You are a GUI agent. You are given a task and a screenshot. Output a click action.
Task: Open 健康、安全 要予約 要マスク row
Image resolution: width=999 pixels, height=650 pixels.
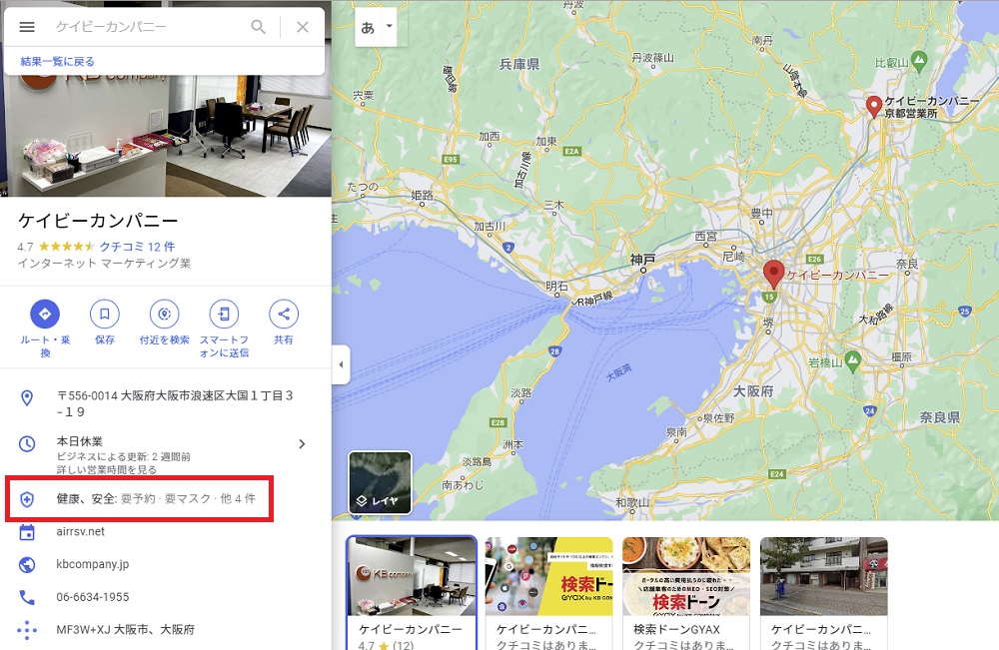140,498
